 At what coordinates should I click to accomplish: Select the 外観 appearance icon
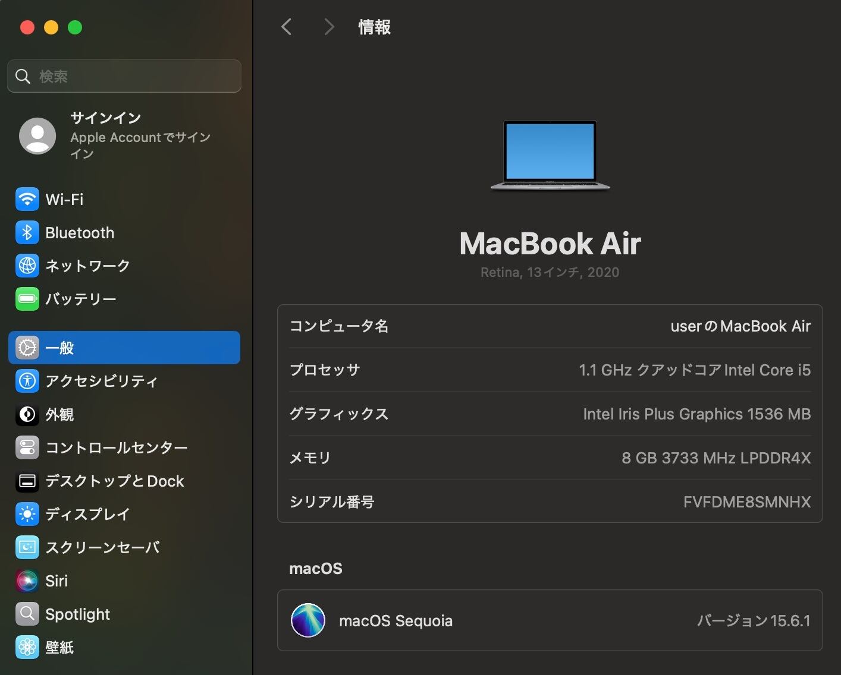pyautogui.click(x=27, y=414)
